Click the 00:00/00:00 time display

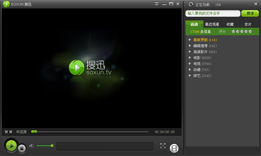click(165, 132)
